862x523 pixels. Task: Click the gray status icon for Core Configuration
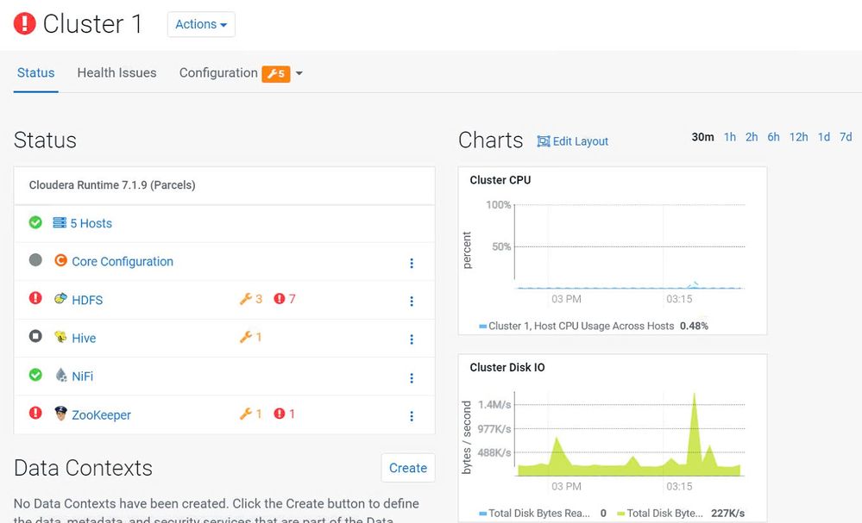(x=35, y=259)
